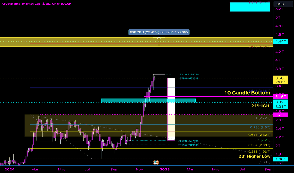
Task: Click the 4 T mark on price axis
Action: (278, 60)
